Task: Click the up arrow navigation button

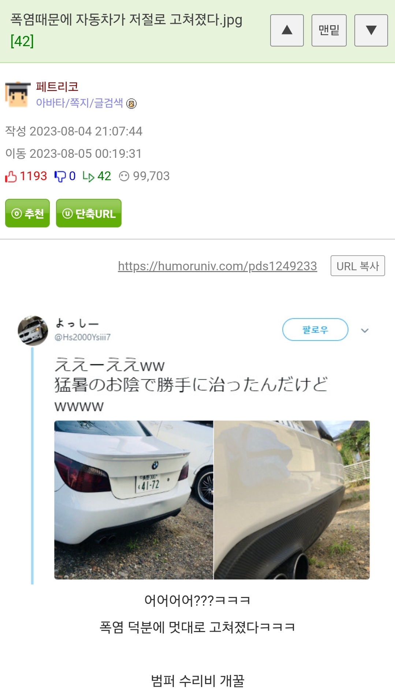Action: [287, 30]
